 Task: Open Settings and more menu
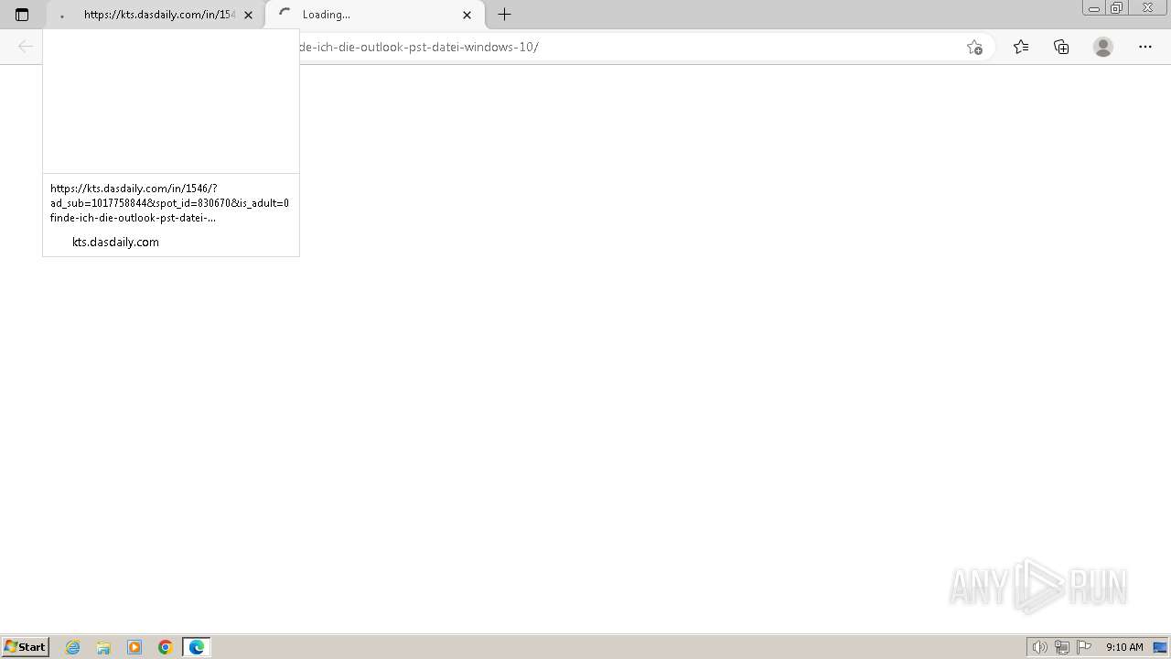coord(1145,47)
